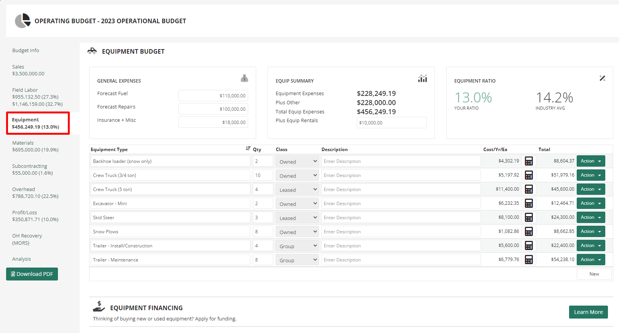
Task: Open Class dropdown for Snow Plows
Action: (297, 232)
